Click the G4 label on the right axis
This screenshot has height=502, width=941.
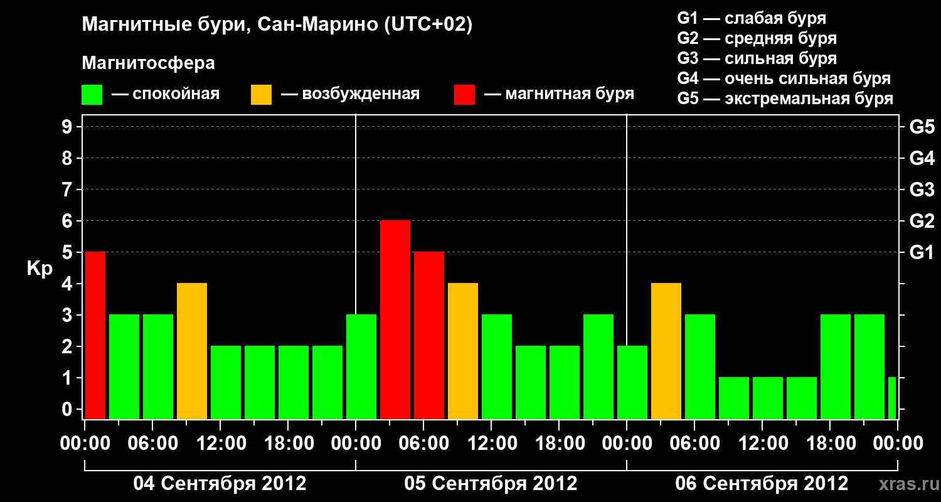[x=922, y=159]
